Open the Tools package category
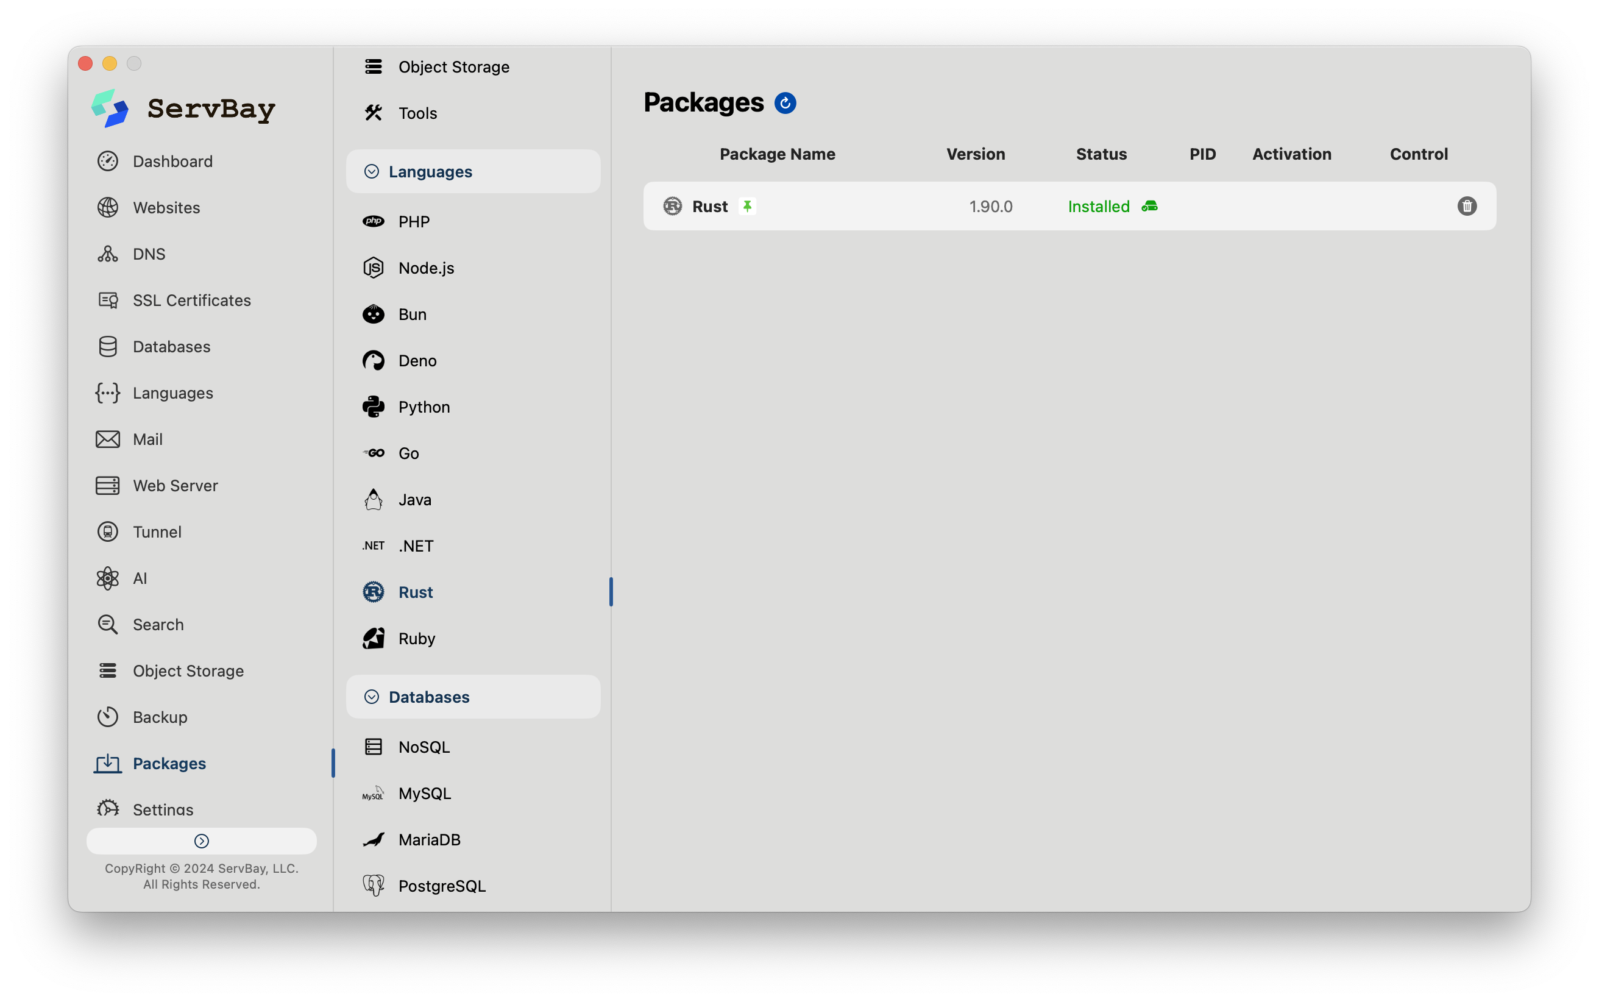 tap(417, 113)
